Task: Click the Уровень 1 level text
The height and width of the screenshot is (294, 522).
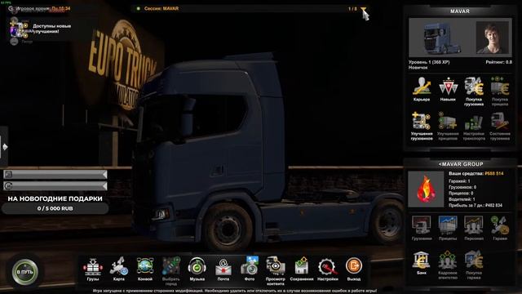Action: tap(429, 62)
